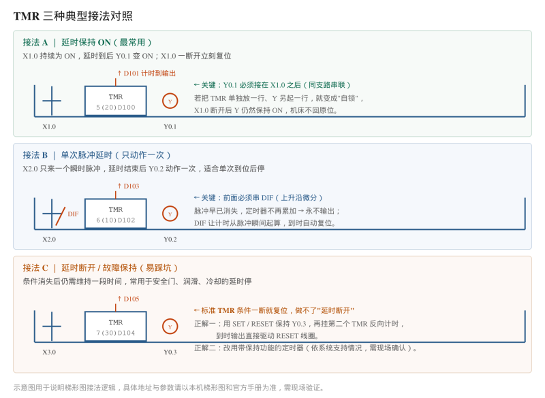Screen dimensions: 545x398
Task: Click the line '若把 TMR 单独放一行、Y 另起一行'
Action: click(x=279, y=98)
